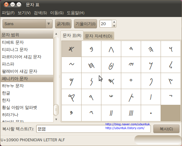This screenshot has width=182, height=146.
Task: Click the Phoenician letter LAMD cell
Action: pyautogui.click(x=171, y=65)
